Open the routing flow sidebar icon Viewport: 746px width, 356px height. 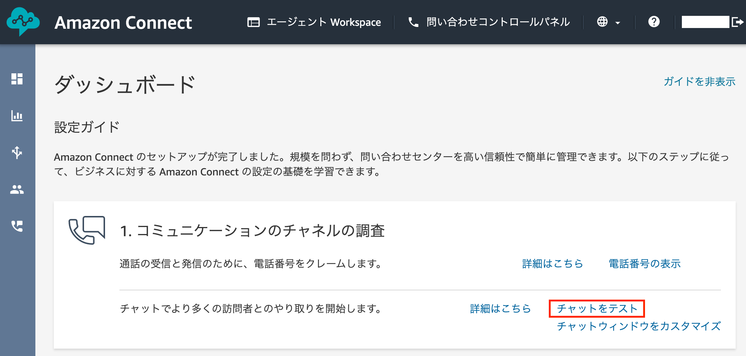click(17, 152)
